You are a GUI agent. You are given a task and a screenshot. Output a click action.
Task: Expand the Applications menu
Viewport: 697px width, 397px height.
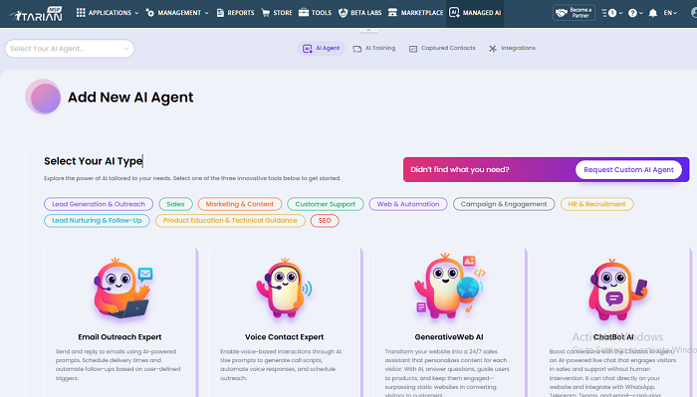(x=108, y=12)
